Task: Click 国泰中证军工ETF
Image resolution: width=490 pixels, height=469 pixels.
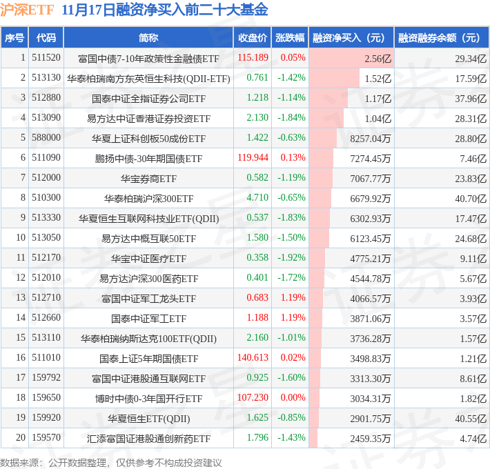Action: [148, 319]
